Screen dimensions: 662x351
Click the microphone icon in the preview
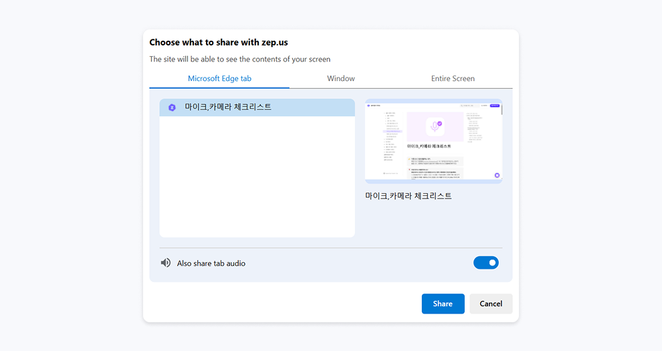click(434, 126)
